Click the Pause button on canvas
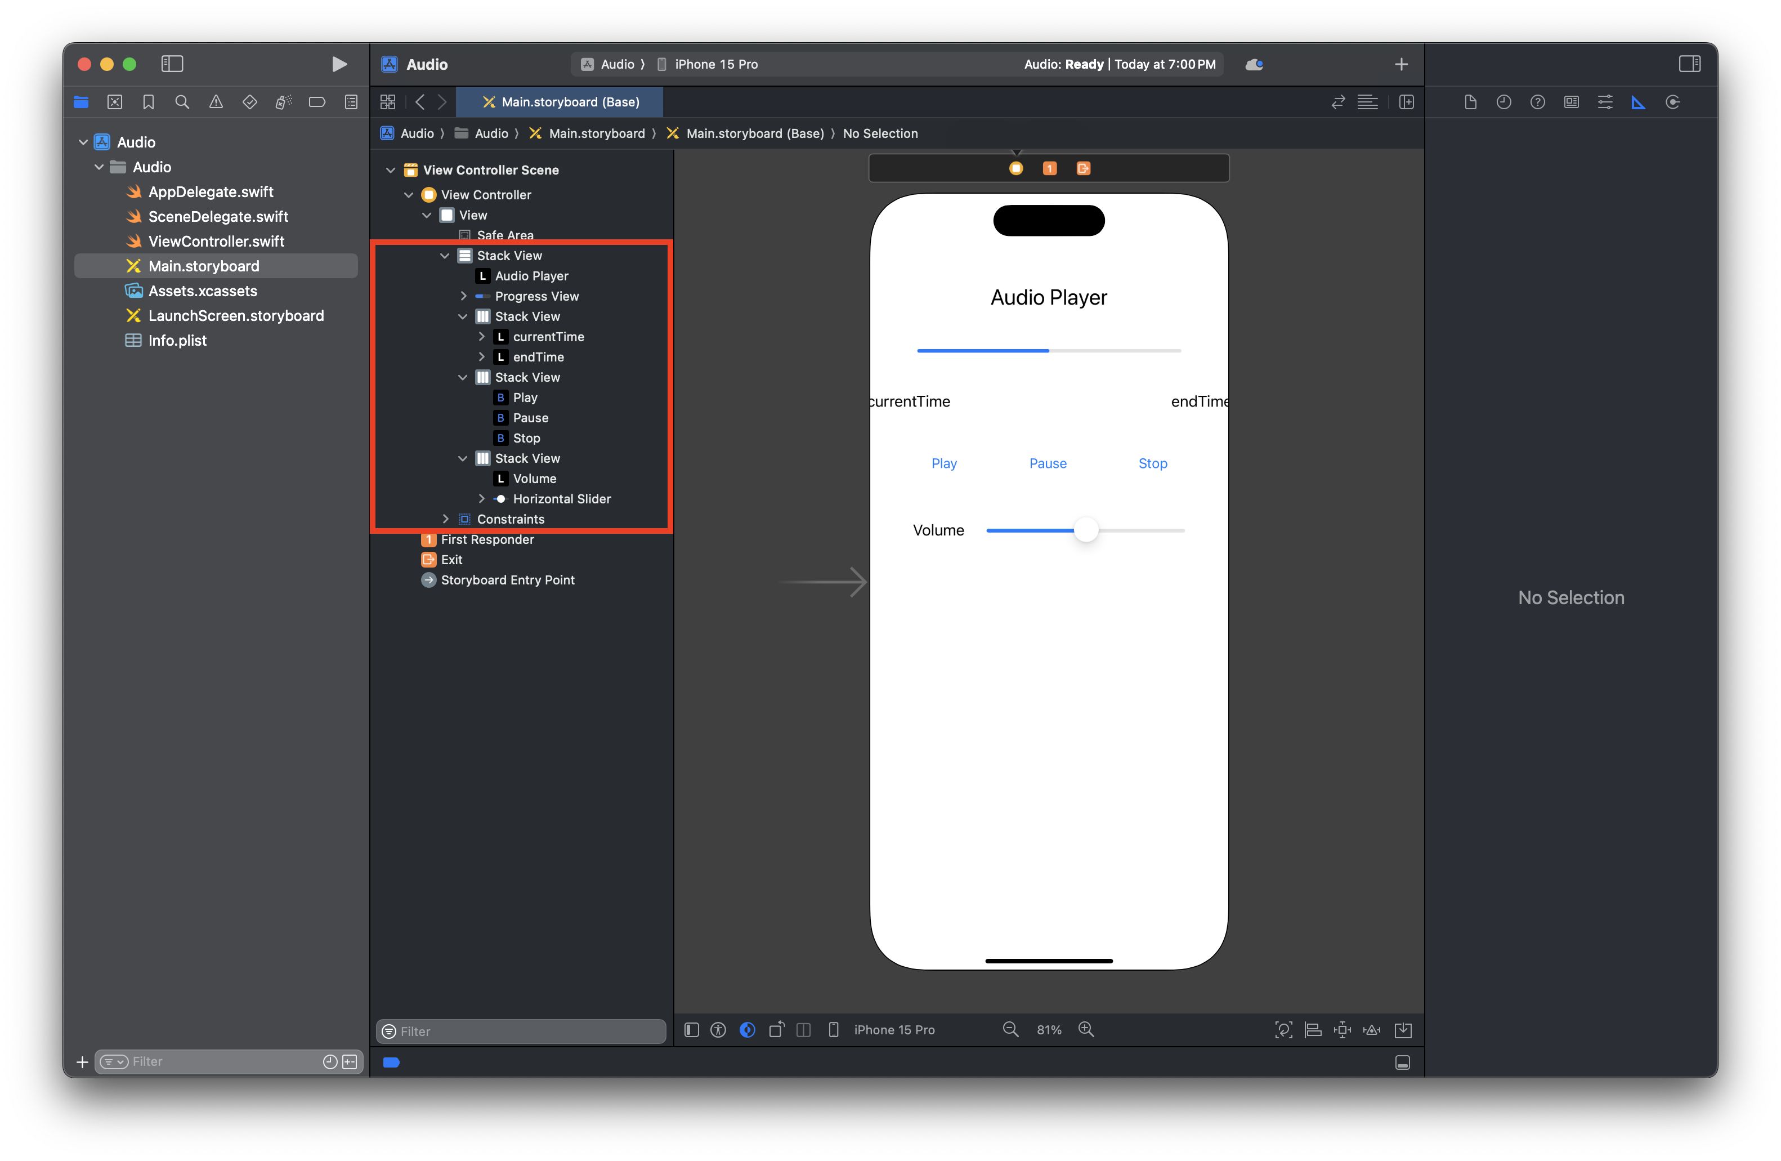 tap(1048, 463)
